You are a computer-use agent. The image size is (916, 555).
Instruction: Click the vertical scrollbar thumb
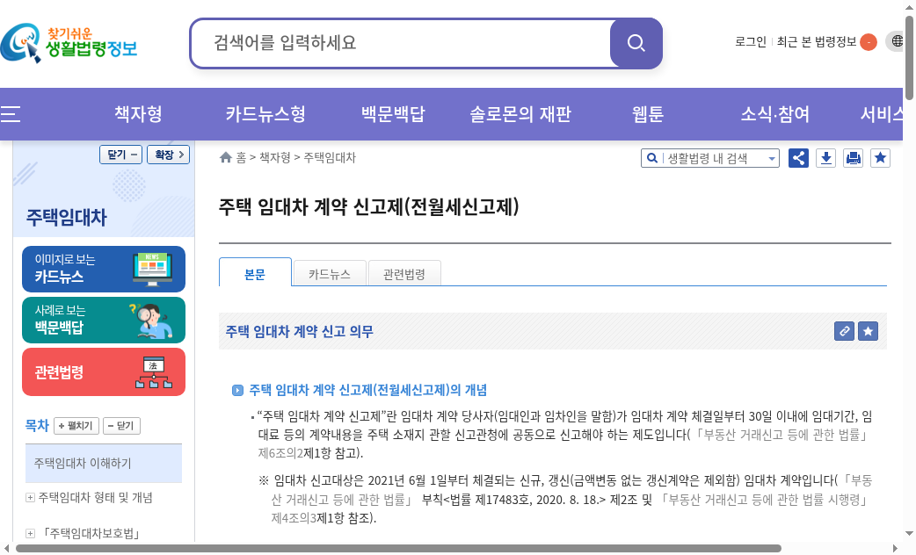909,58
